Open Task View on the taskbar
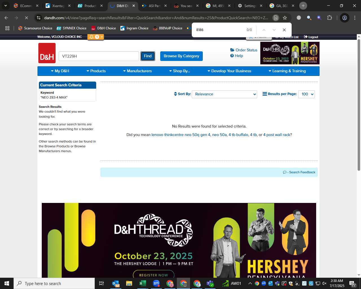Screen dimensions: 361x289 click(x=102, y=283)
